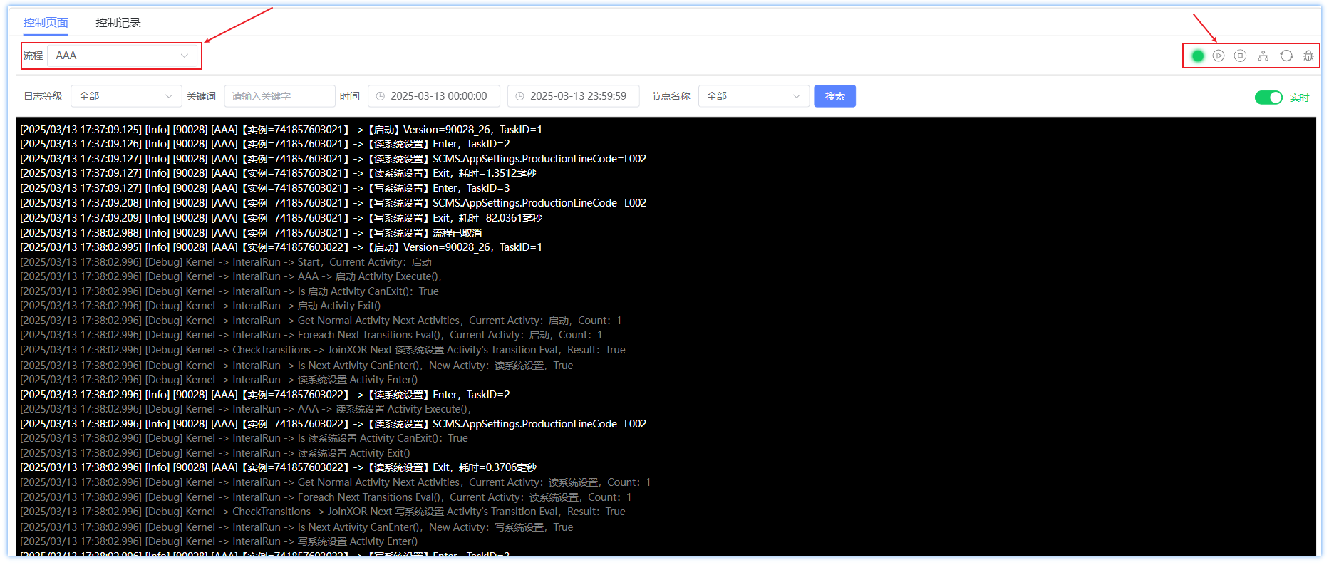This screenshot has width=1329, height=565.
Task: Open the flow structure diagram icon
Action: pos(1263,56)
